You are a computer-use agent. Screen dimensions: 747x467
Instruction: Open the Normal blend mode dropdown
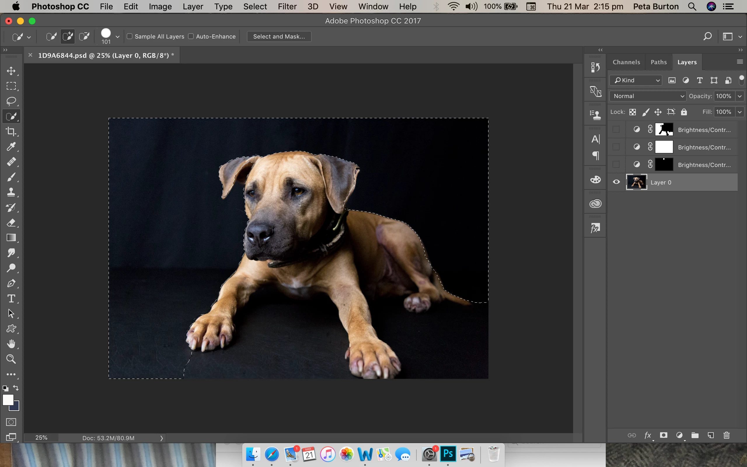[x=647, y=96]
